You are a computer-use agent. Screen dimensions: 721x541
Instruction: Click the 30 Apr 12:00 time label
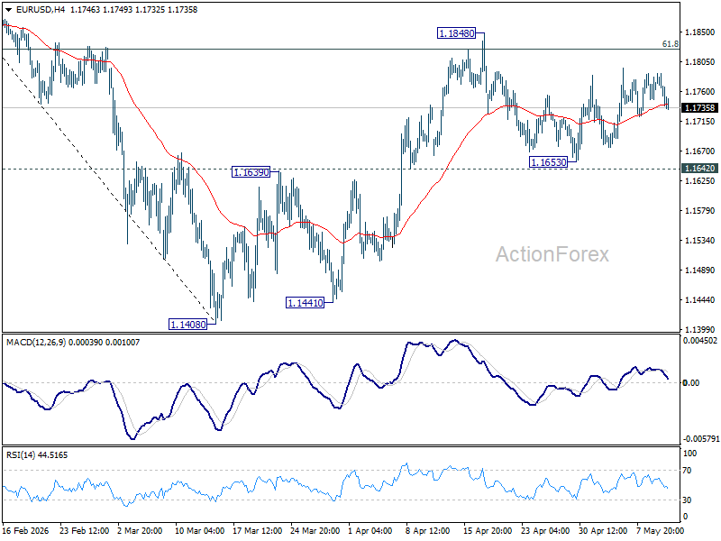pyautogui.click(x=603, y=530)
